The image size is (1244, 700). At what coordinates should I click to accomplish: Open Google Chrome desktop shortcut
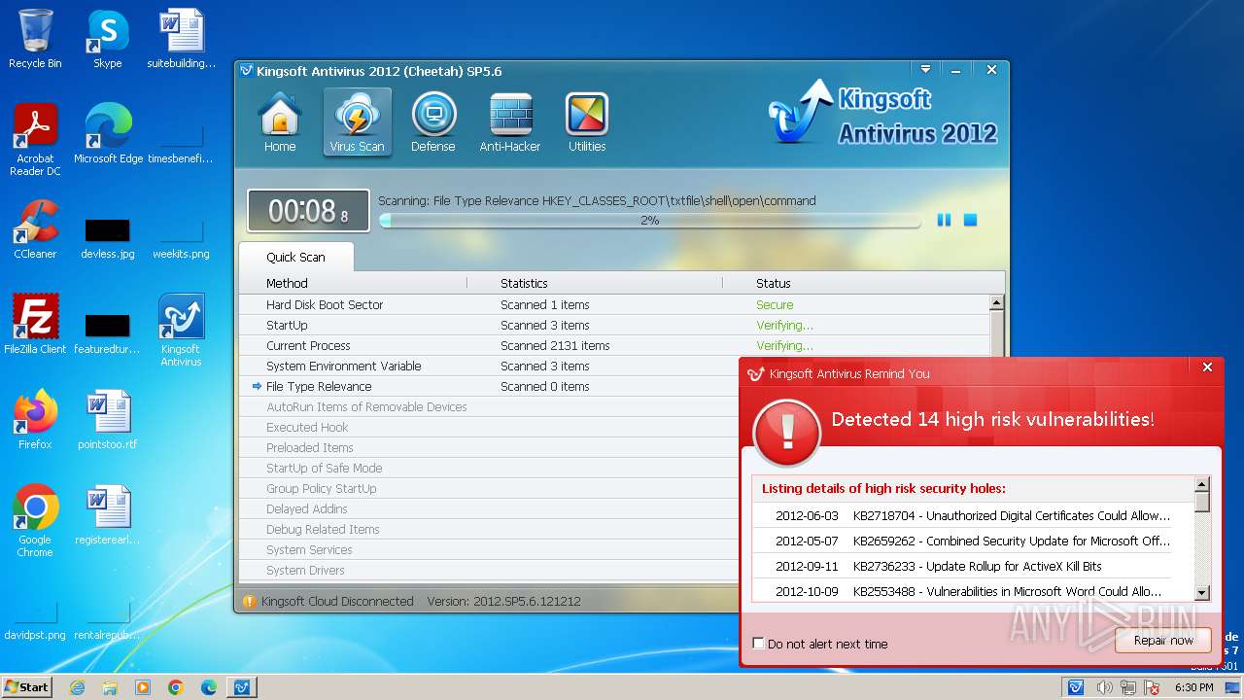tap(35, 520)
